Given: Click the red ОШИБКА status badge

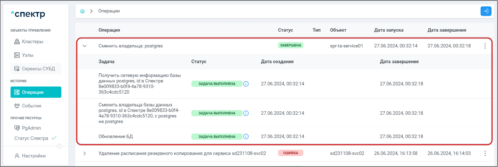Looking at the screenshot, I should point(290,153).
